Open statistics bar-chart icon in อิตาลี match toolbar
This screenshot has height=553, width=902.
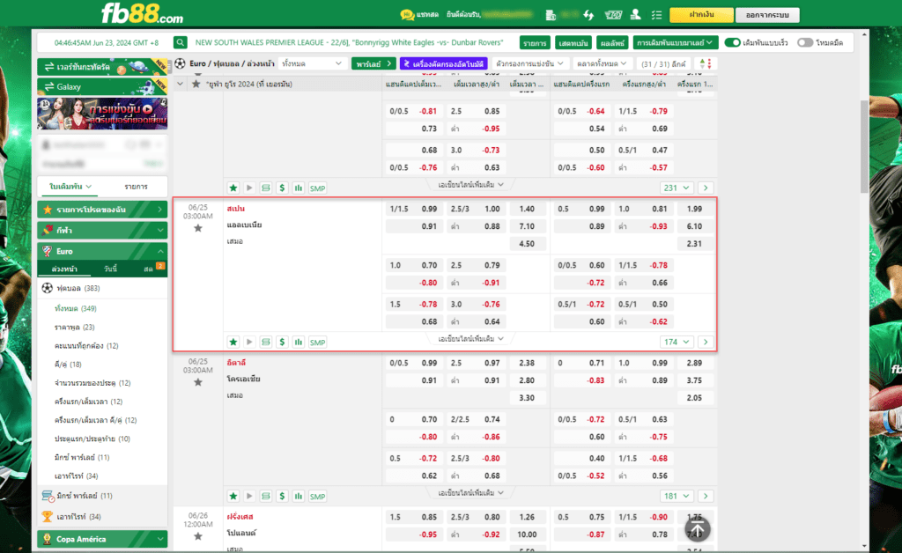tap(298, 496)
